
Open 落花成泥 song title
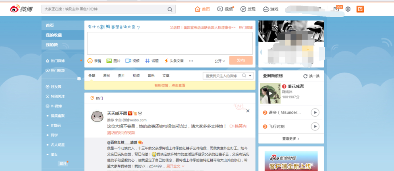click(x=295, y=87)
